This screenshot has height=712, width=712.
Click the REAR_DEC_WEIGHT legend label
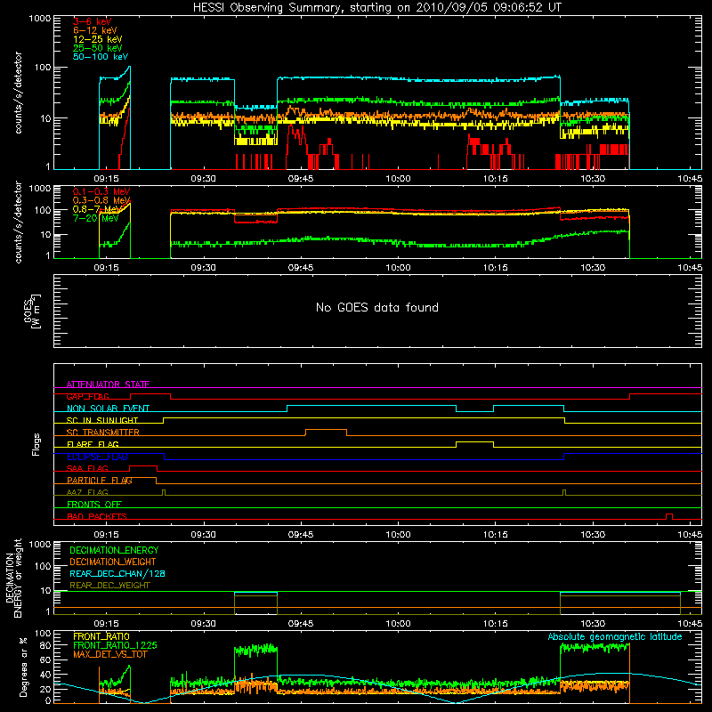click(x=109, y=586)
